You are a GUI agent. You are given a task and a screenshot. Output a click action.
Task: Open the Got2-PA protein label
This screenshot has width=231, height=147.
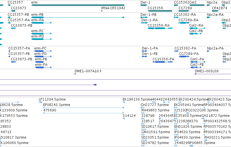(197, 59)
